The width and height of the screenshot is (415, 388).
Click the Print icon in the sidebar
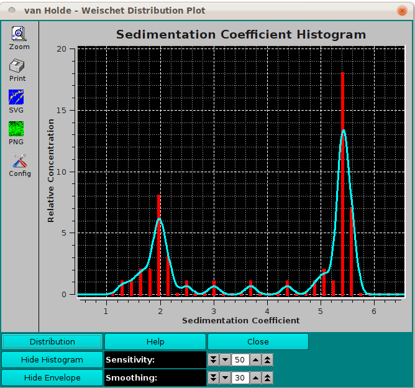click(17, 66)
